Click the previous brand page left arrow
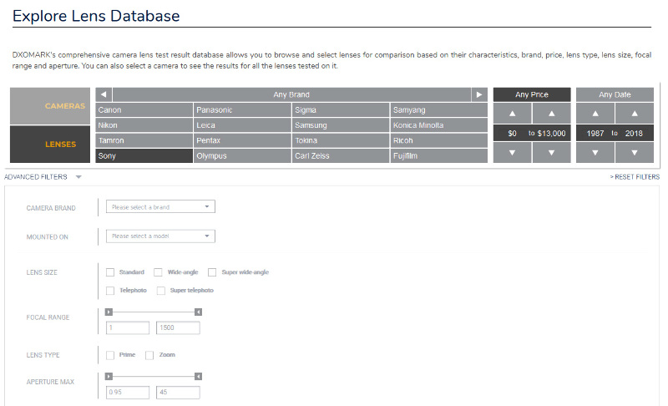The height and width of the screenshot is (406, 668). [104, 94]
